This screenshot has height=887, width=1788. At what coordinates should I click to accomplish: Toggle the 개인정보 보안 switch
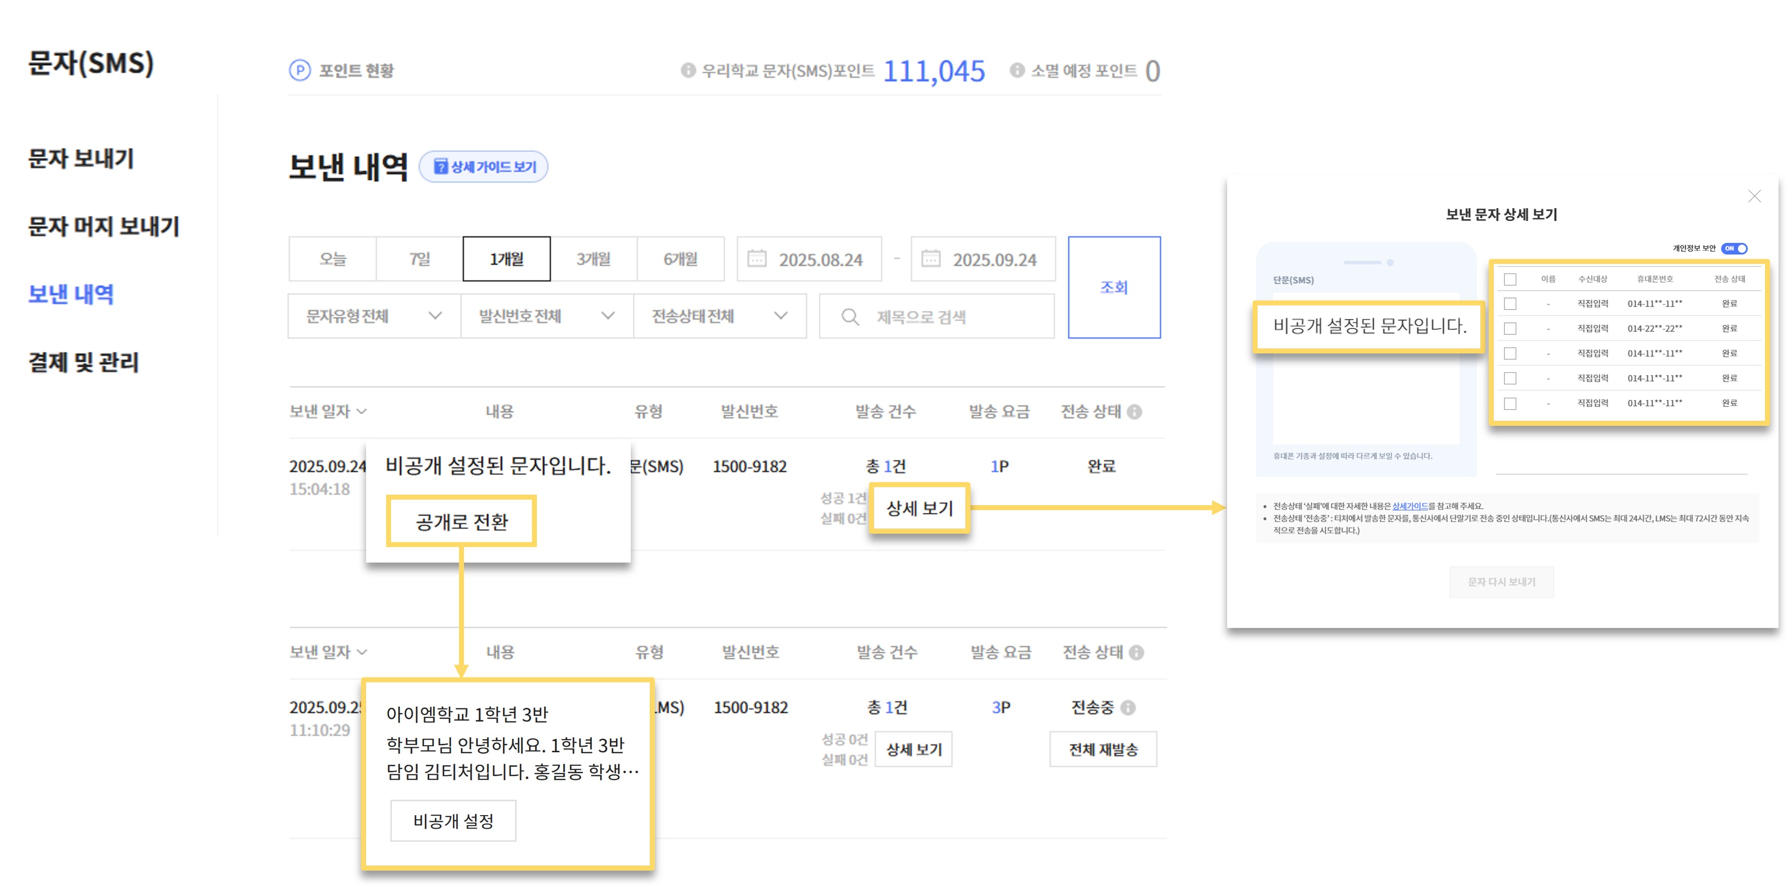(1734, 248)
